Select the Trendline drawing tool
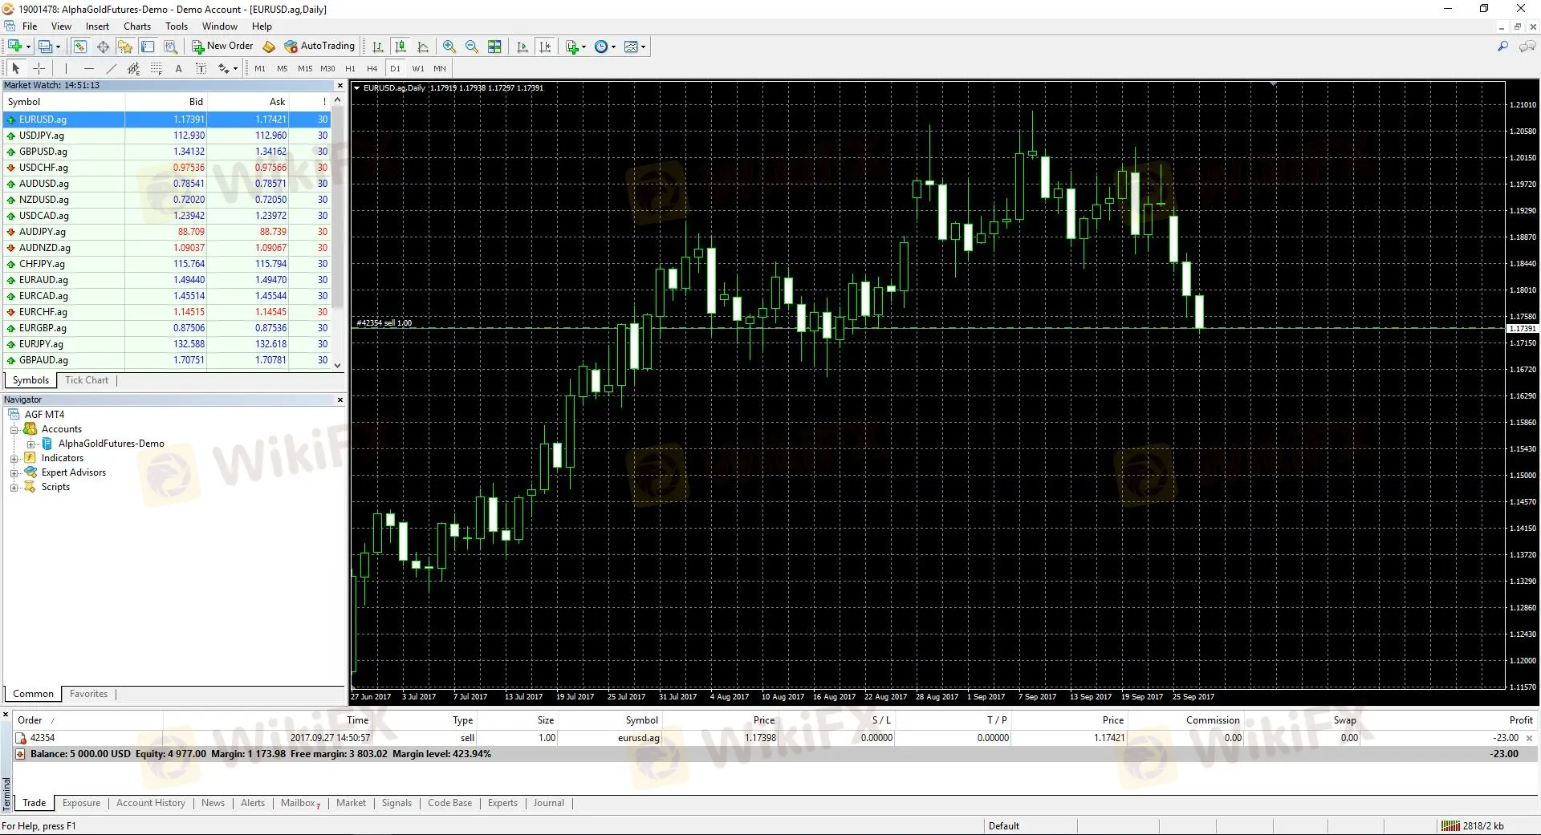 tap(111, 68)
